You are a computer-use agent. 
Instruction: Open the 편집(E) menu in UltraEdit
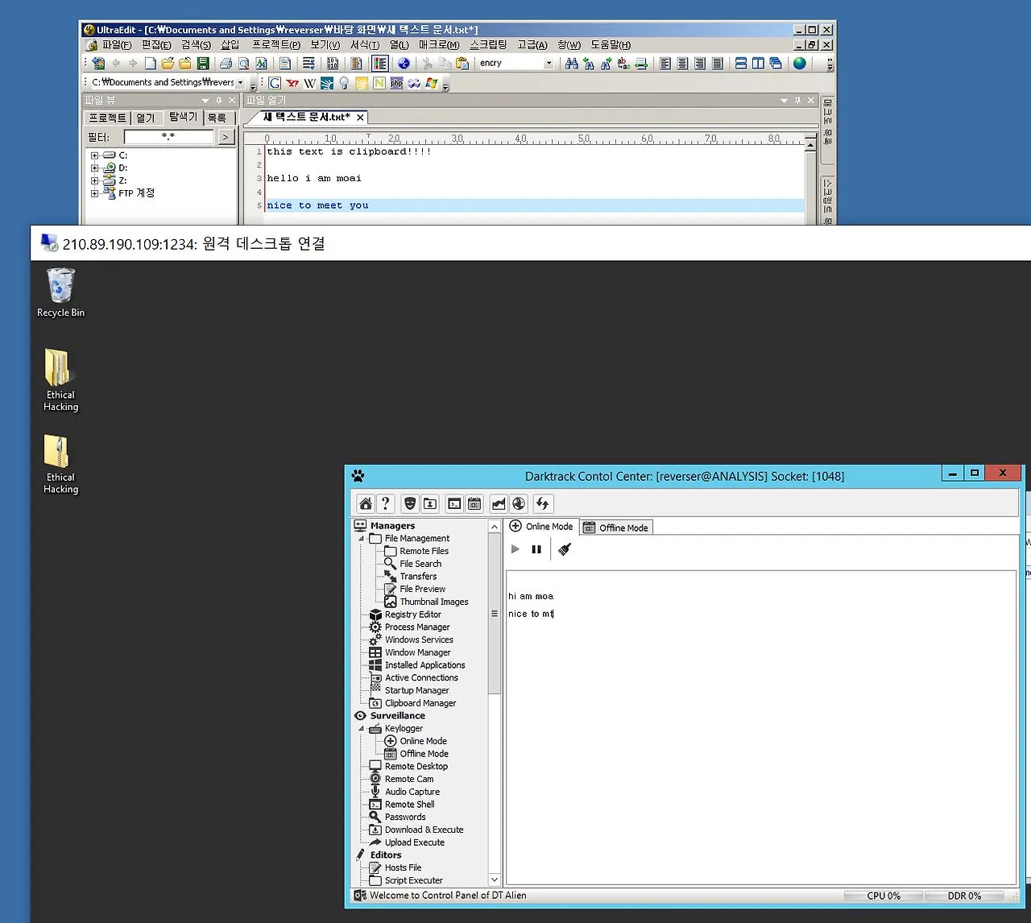click(x=156, y=45)
